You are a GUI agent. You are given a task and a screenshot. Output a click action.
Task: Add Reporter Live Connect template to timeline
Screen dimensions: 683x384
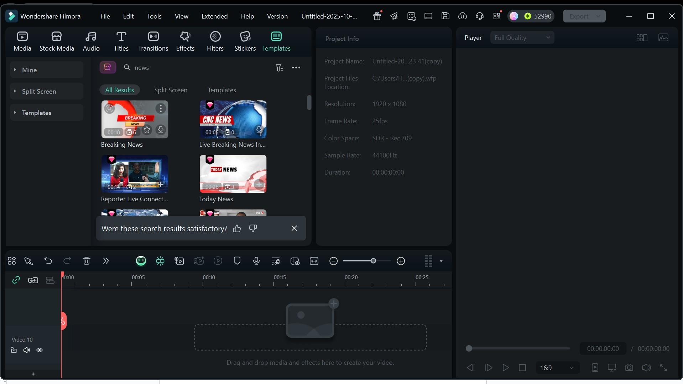click(x=161, y=185)
